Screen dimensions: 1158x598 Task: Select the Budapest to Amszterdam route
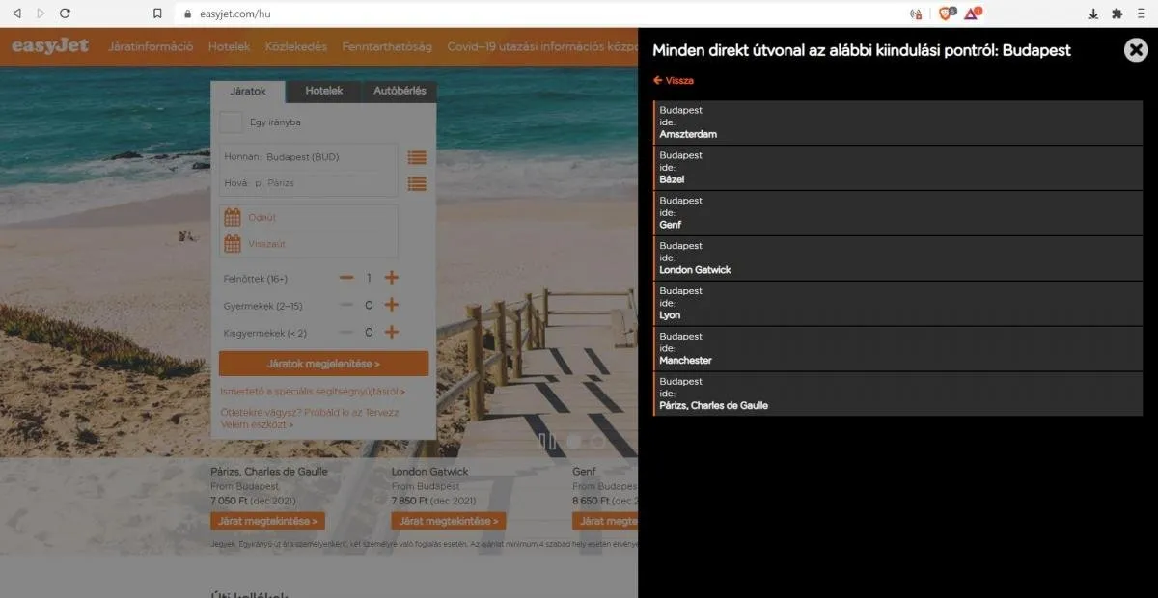pyautogui.click(x=897, y=122)
